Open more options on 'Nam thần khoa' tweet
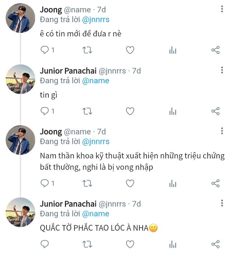 (222, 131)
